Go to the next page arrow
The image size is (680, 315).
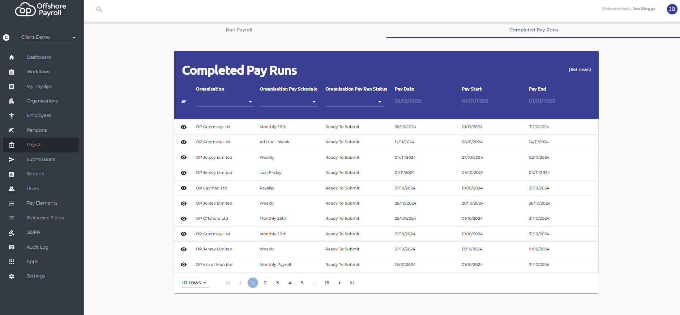339,283
